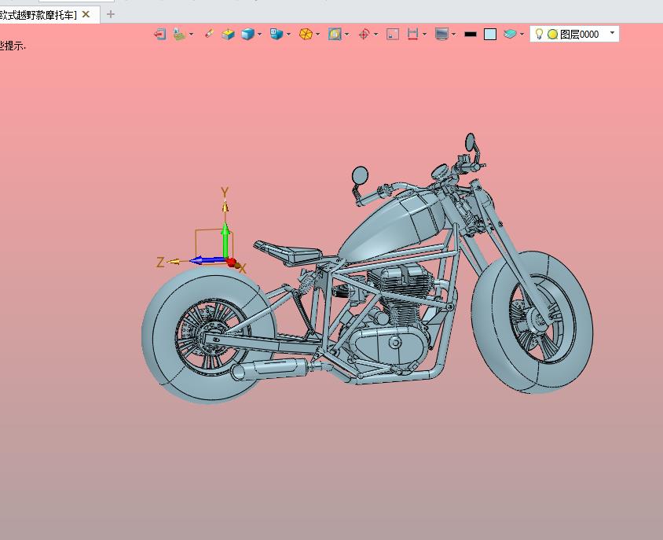Expand the red crosshair icon dropdown

click(375, 35)
